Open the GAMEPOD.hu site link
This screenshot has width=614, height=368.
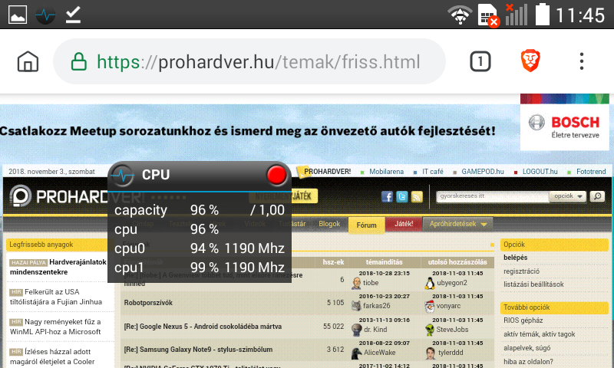pyautogui.click(x=483, y=172)
